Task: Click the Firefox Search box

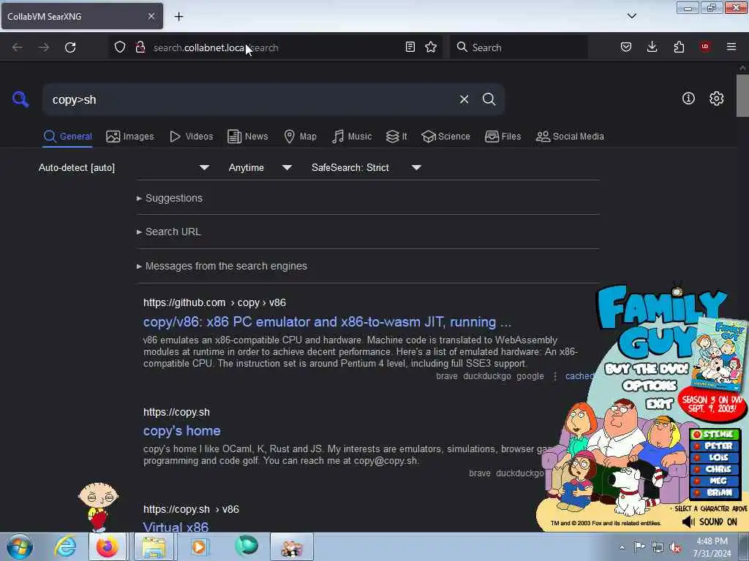Action: [x=519, y=47]
